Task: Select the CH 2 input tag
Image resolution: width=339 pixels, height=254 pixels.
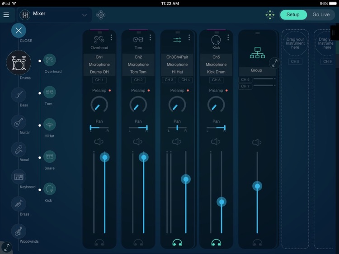Action: (x=138, y=80)
